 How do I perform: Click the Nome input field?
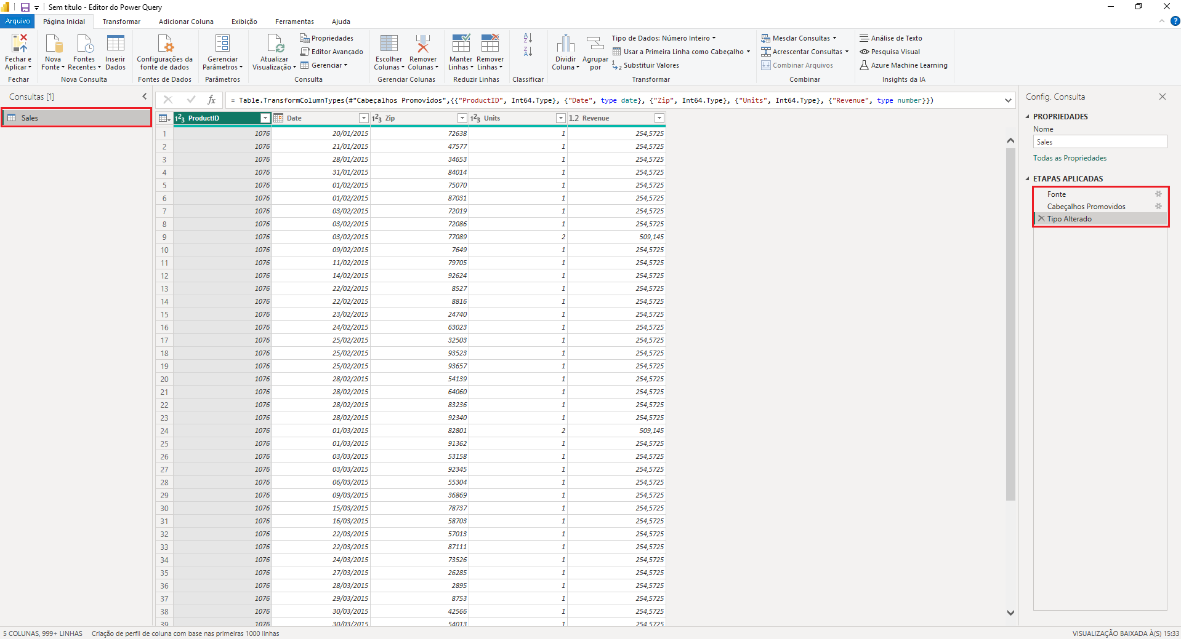[1099, 142]
